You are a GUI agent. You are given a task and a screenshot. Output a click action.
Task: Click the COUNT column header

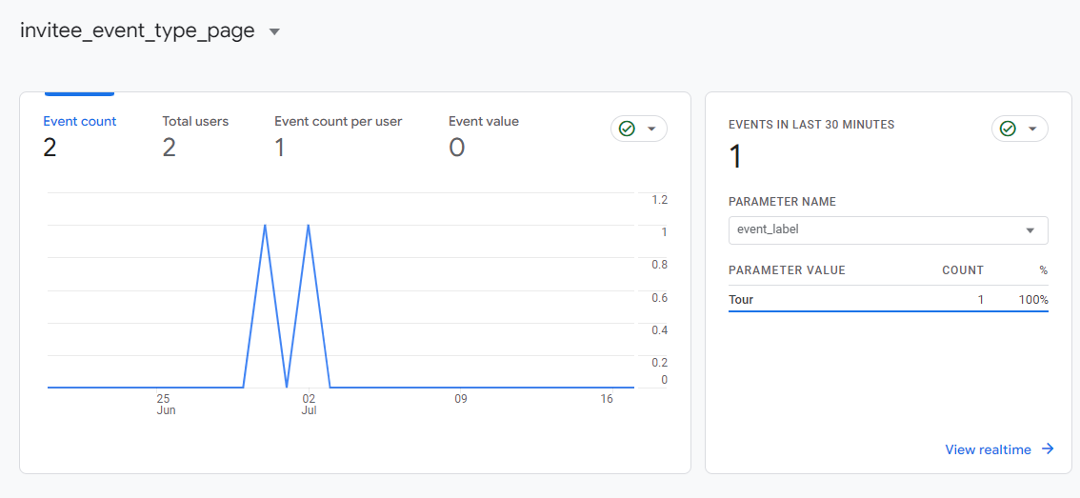[x=962, y=270]
